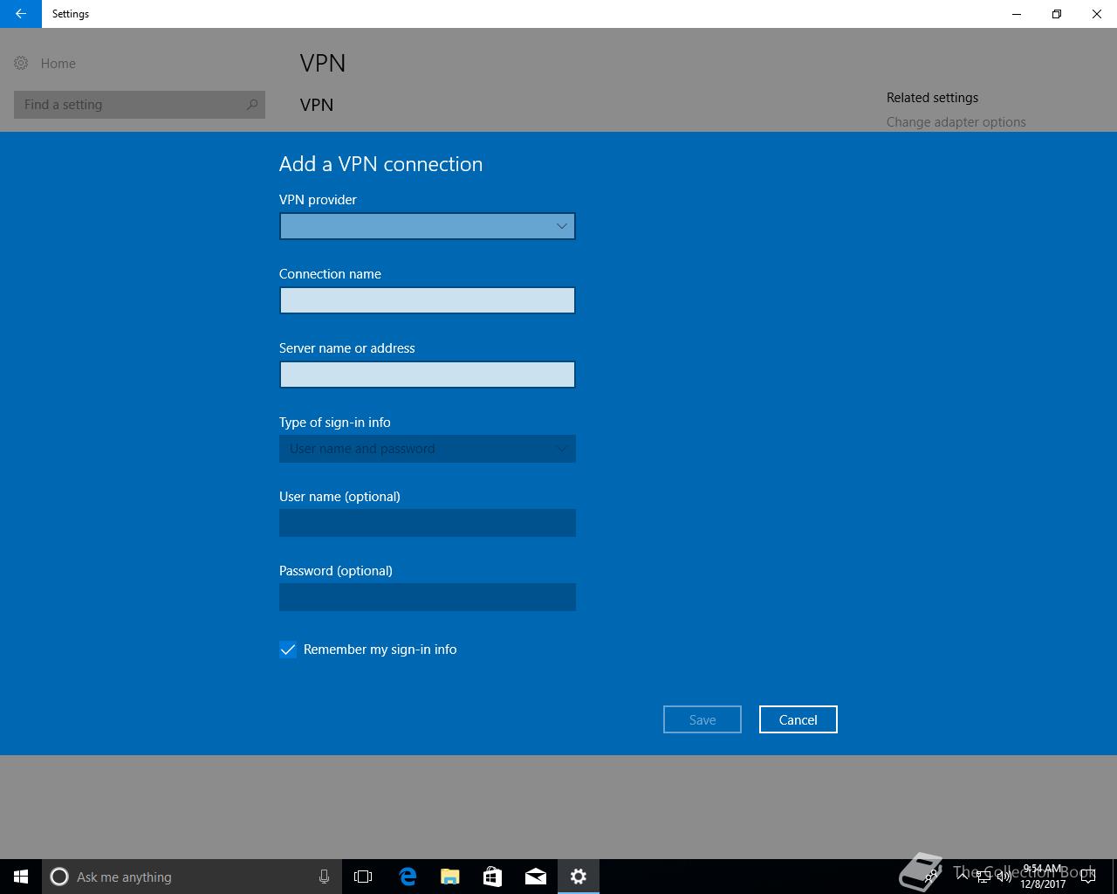Click the User name (optional) field
Screen dimensions: 1117x894
click(x=428, y=523)
